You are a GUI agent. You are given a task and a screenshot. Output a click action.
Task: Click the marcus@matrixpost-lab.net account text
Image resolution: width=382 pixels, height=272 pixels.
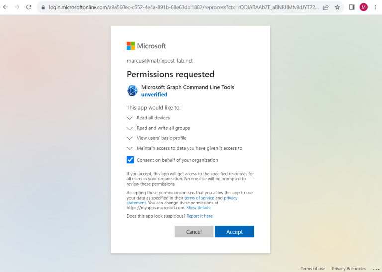point(160,61)
